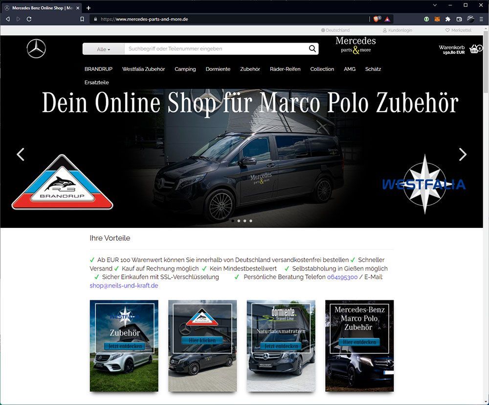
Task: Open the extensions puzzle piece icon
Action: (x=448, y=19)
